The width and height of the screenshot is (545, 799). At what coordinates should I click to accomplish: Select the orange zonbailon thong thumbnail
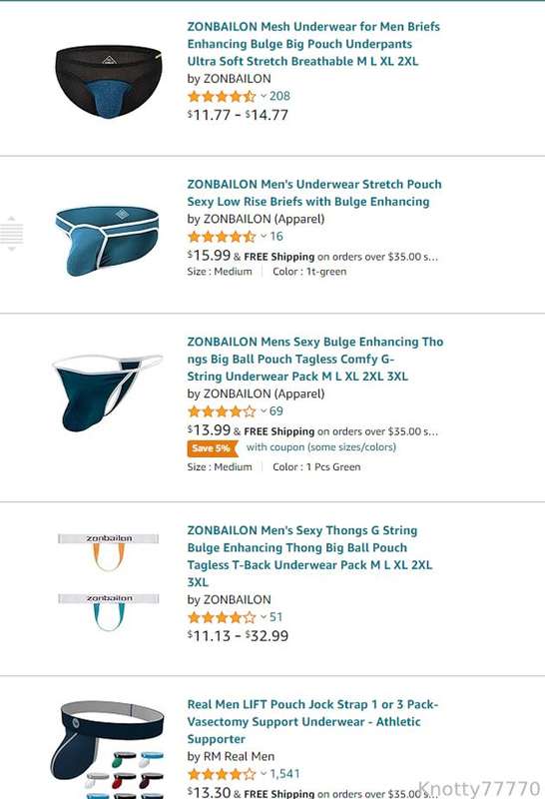pos(109,552)
